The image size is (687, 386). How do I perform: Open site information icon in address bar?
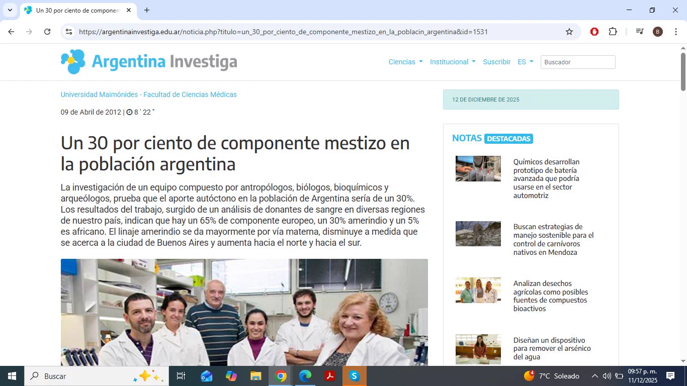tap(69, 32)
